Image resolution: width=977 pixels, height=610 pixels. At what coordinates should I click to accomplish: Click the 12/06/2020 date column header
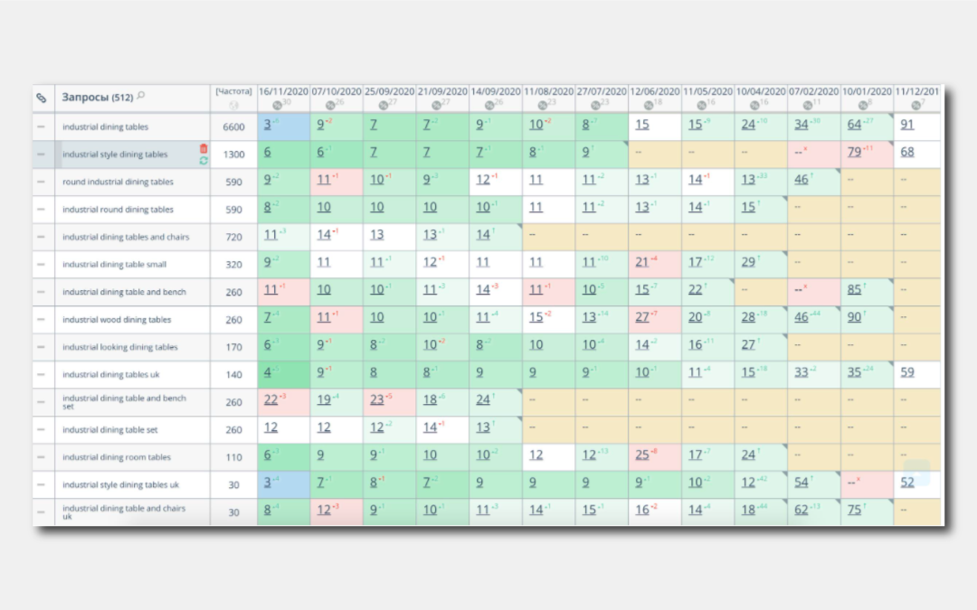click(x=654, y=91)
